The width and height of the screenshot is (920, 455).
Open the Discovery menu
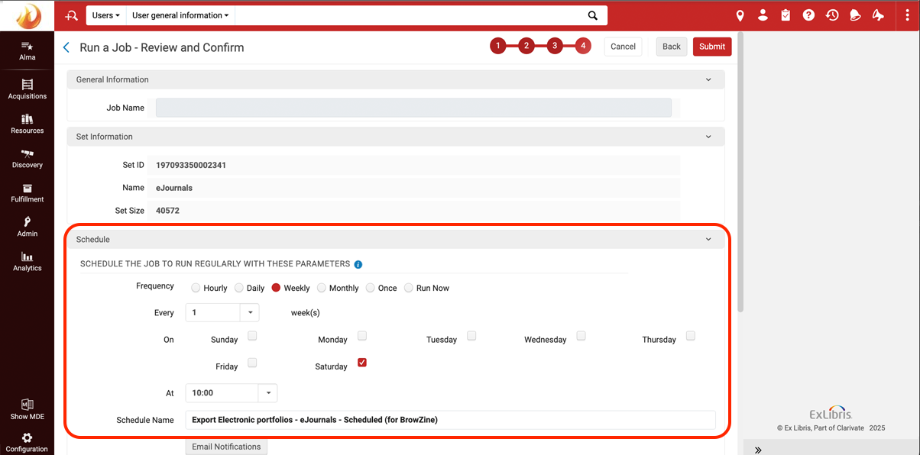pos(28,158)
